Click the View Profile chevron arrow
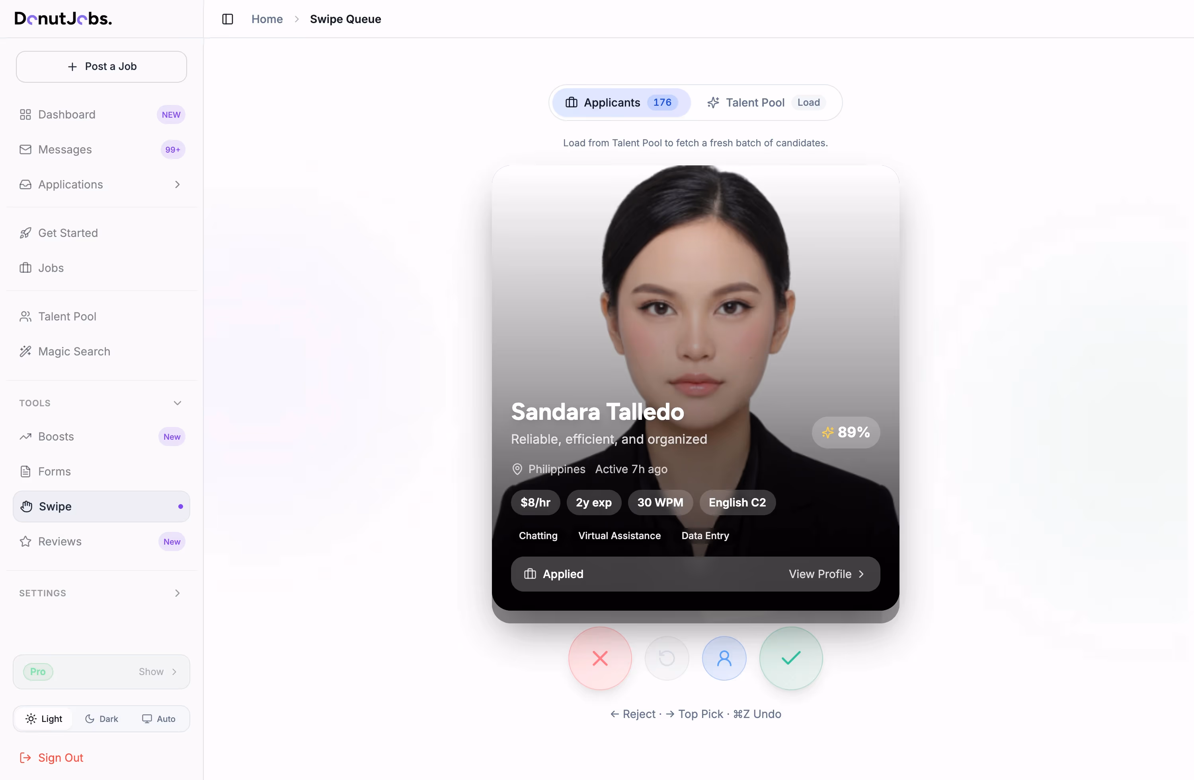 [x=861, y=574]
